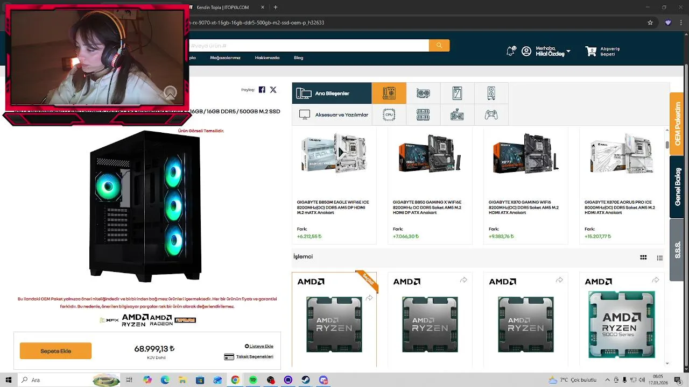689x387 pixels.
Task: Select the graphics card icon beside the motherboard icon
Action: (x=423, y=93)
